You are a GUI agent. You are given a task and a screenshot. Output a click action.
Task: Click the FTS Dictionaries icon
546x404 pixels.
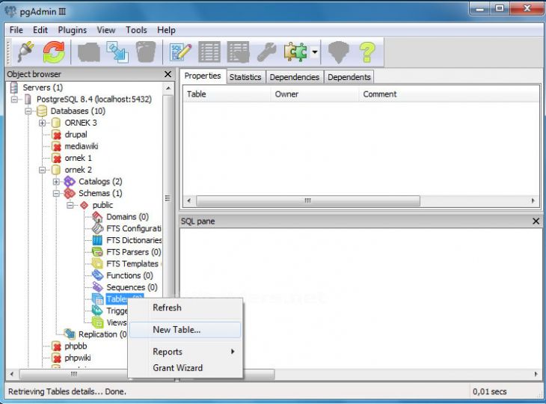pyautogui.click(x=97, y=240)
